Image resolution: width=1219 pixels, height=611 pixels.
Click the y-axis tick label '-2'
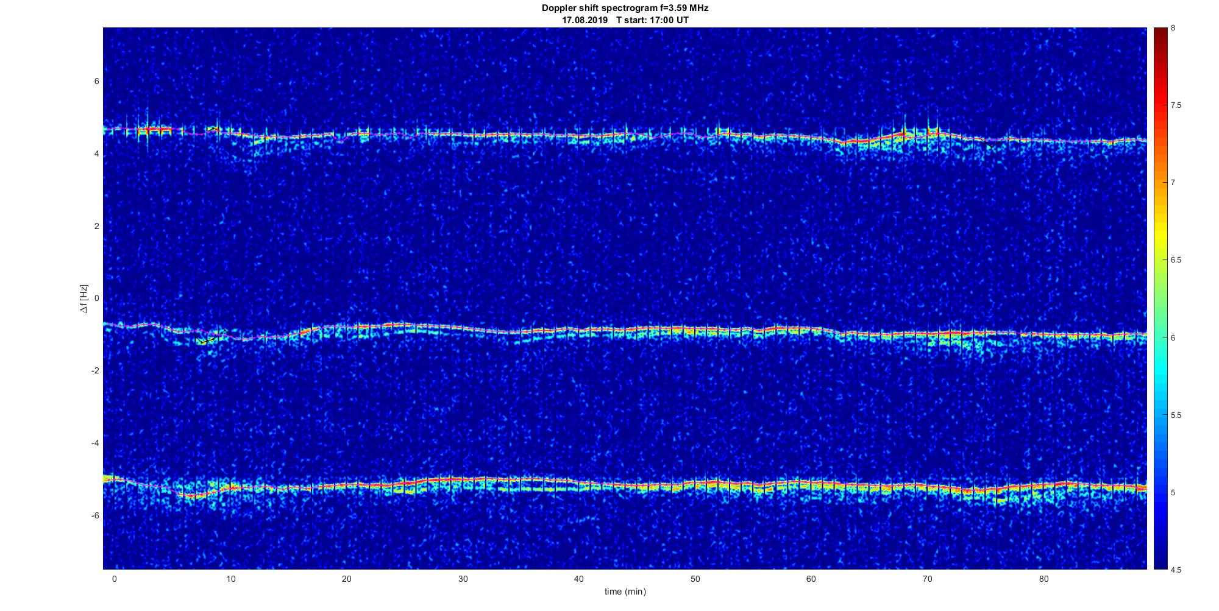pos(95,371)
